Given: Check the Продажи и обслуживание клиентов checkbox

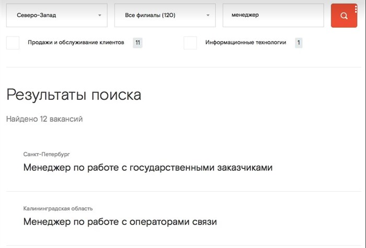Looking at the screenshot, I should point(13,43).
